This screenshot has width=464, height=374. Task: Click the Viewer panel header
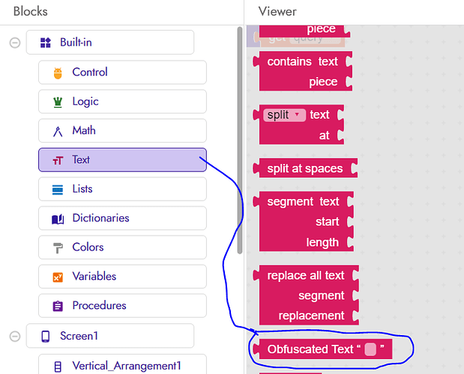click(277, 11)
